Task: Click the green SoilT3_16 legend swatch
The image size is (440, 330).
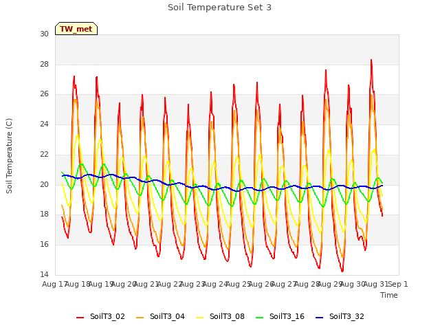Action: (260, 318)
